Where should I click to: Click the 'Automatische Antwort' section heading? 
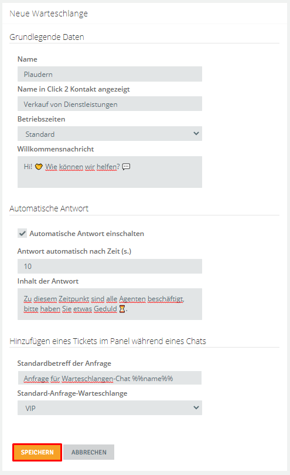pos(49,208)
